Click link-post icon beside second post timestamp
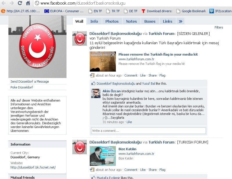The width and height of the screenshot is (232, 179). (92, 170)
